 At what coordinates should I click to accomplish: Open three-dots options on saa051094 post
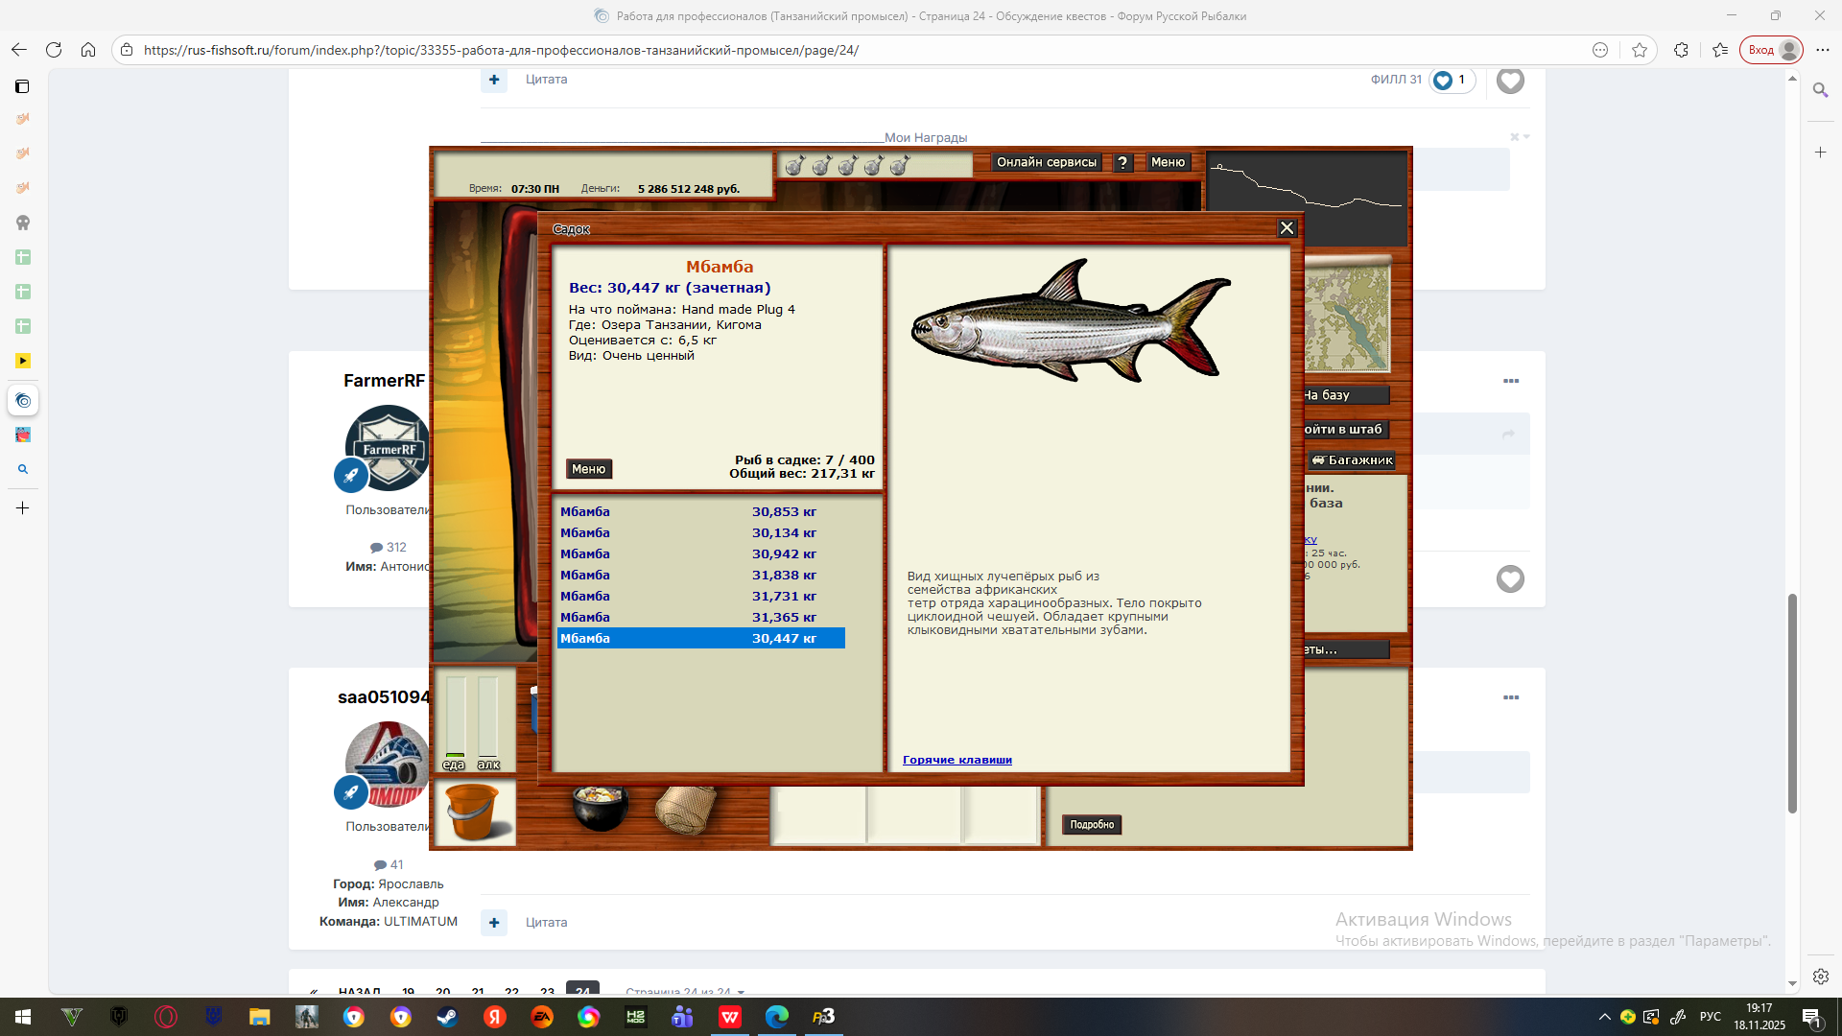pos(1511,697)
